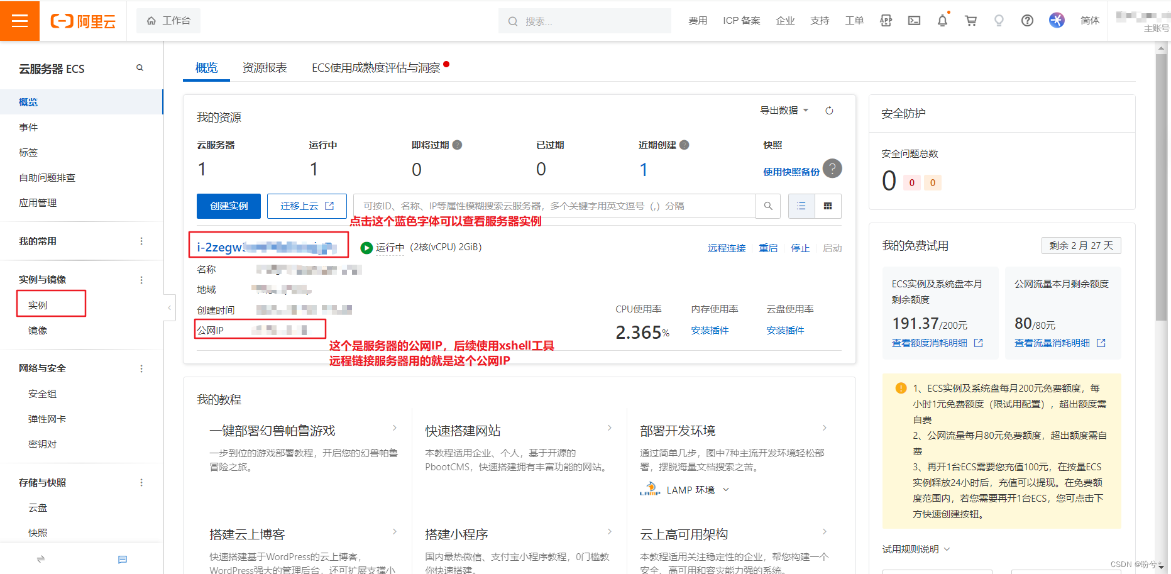This screenshot has height=574, width=1171.
Task: Expand 试用规则说明
Action: tap(916, 549)
